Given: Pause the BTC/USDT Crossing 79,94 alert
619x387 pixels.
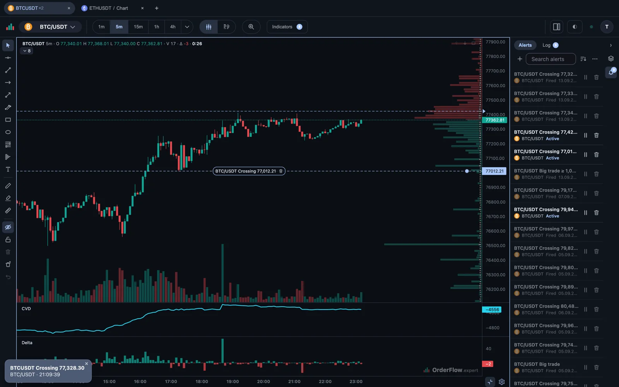Looking at the screenshot, I should (585, 212).
